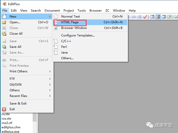
Task: Open the Tools menu
Action: coord(82,11)
